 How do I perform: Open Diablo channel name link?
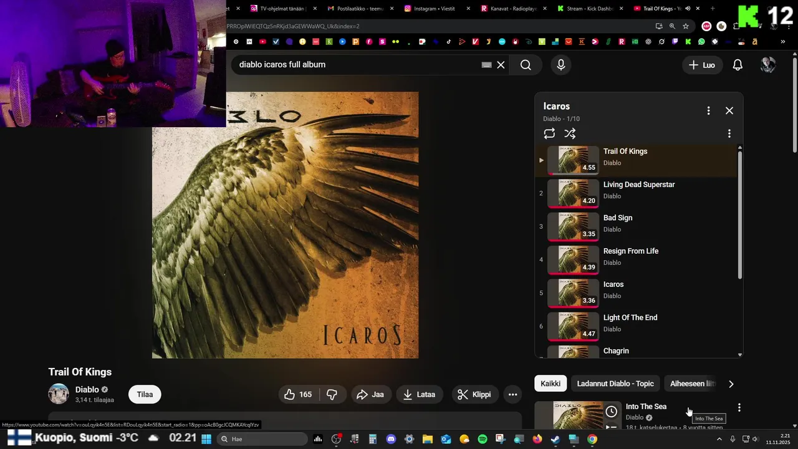87,390
